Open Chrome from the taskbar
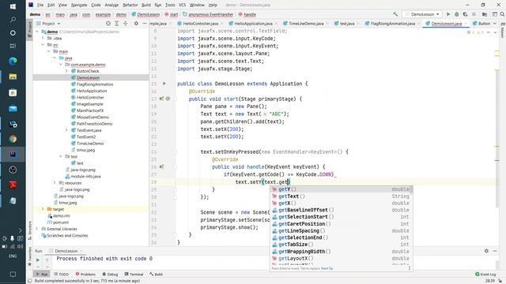The image size is (506, 284). pos(13,139)
